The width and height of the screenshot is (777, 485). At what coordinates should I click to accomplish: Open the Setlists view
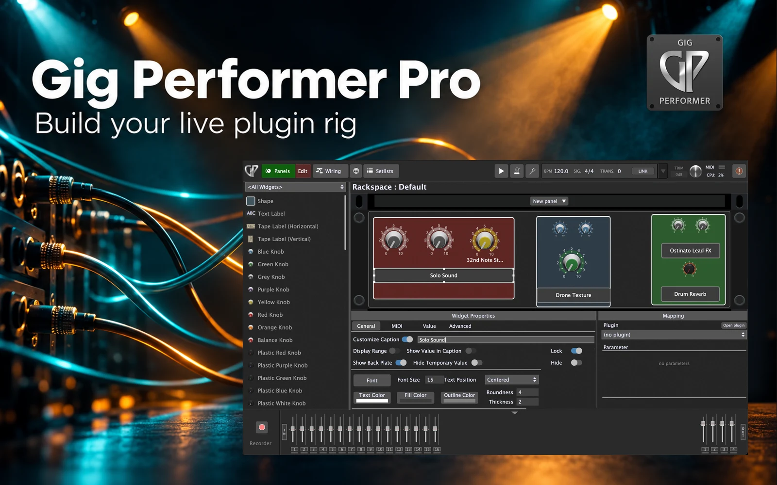pyautogui.click(x=380, y=171)
